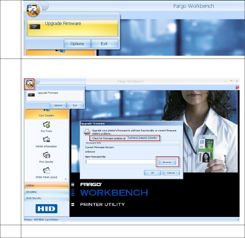Open the Workbench application menu in the lower window
245x238 pixels.
click(29, 84)
